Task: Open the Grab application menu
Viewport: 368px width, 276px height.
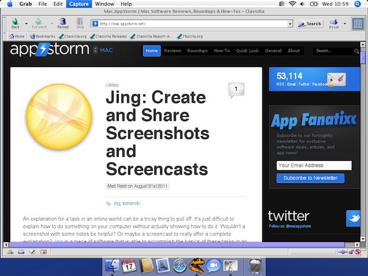Action: click(x=26, y=4)
